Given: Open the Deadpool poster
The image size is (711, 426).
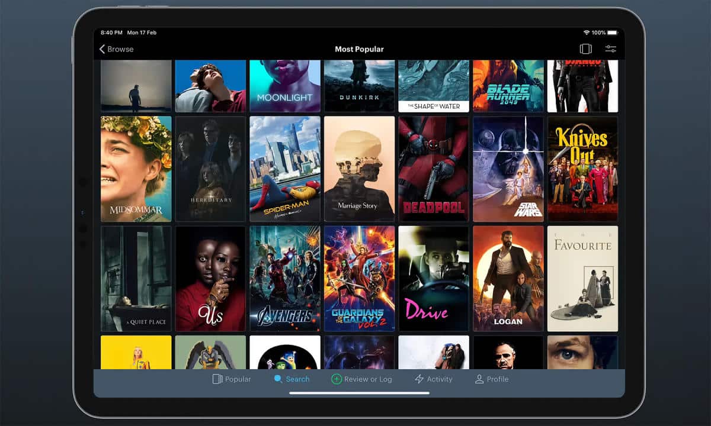Looking at the screenshot, I should click(x=433, y=167).
